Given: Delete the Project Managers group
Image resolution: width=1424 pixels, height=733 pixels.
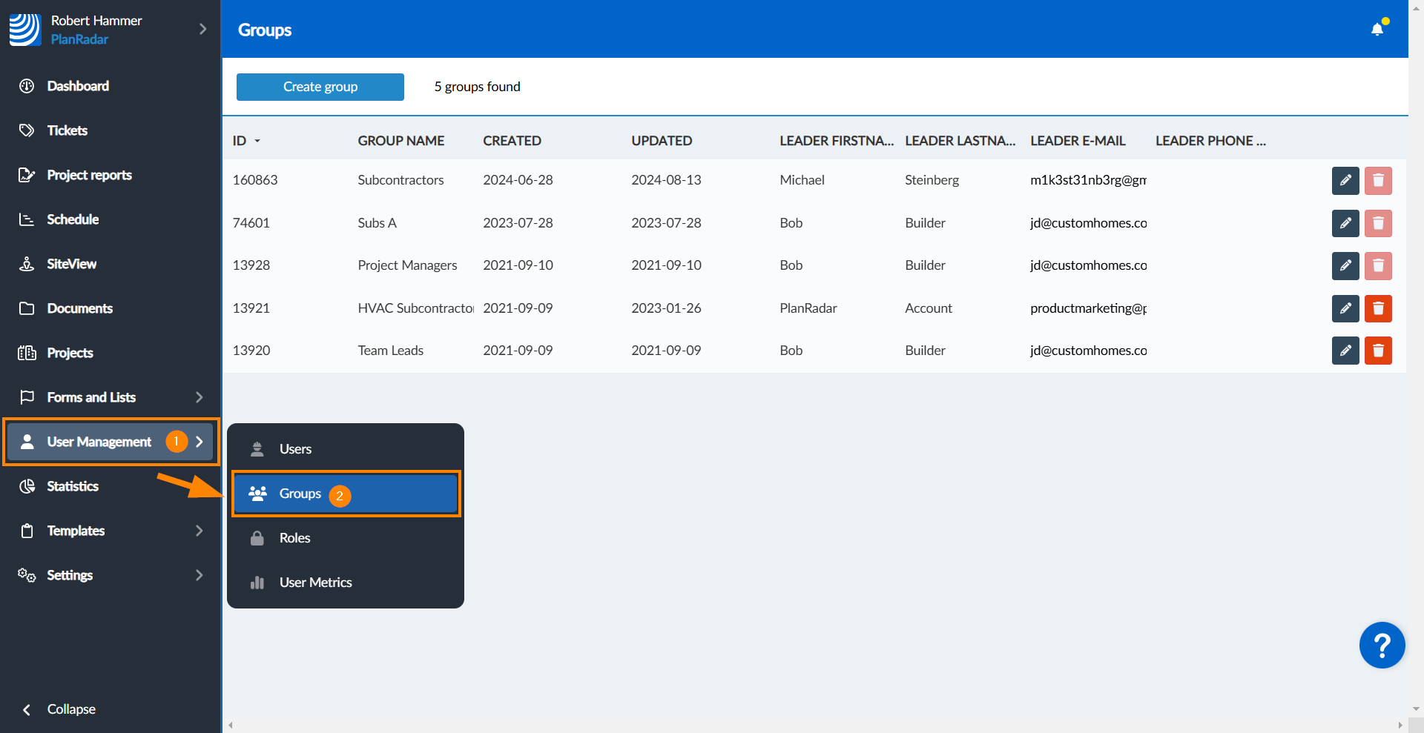Looking at the screenshot, I should (x=1378, y=266).
